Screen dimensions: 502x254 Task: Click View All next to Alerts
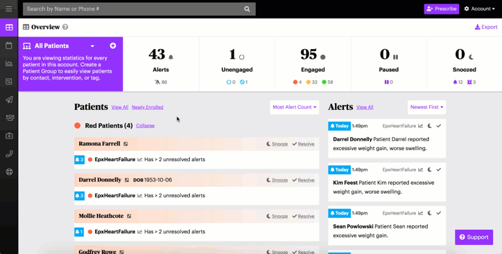point(365,107)
